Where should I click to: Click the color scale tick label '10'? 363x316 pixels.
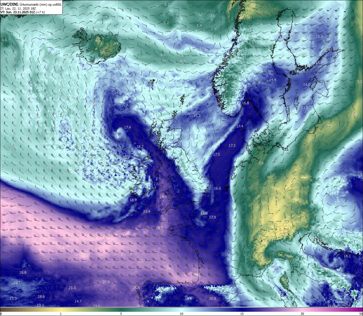pos(181,314)
